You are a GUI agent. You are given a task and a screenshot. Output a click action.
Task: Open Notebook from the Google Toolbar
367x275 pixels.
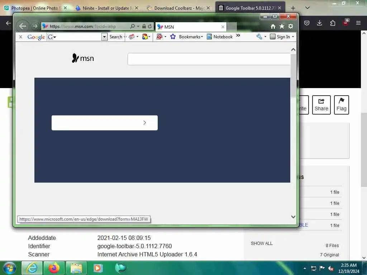220,37
